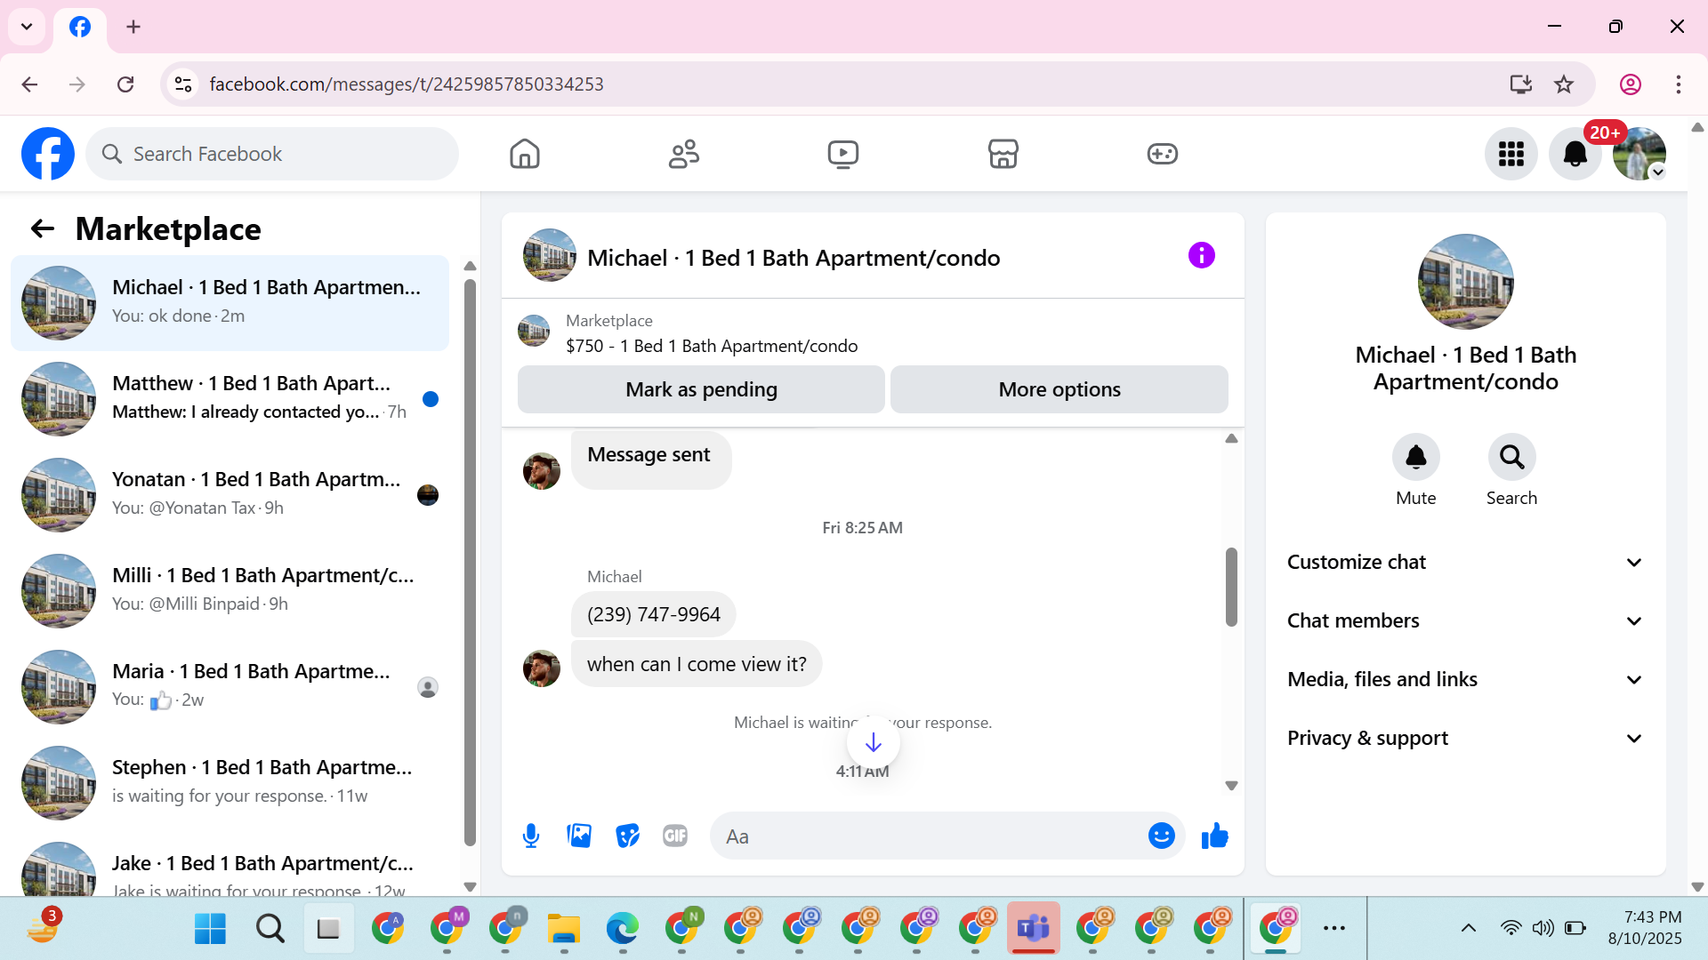Click the chat message scrollbar thumb
The width and height of the screenshot is (1708, 960).
tap(1231, 587)
